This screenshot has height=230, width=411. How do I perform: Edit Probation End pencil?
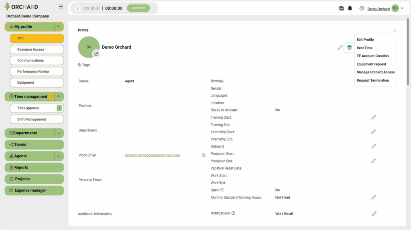(x=374, y=161)
